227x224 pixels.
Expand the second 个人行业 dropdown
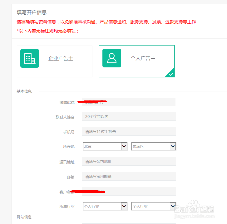(151, 206)
